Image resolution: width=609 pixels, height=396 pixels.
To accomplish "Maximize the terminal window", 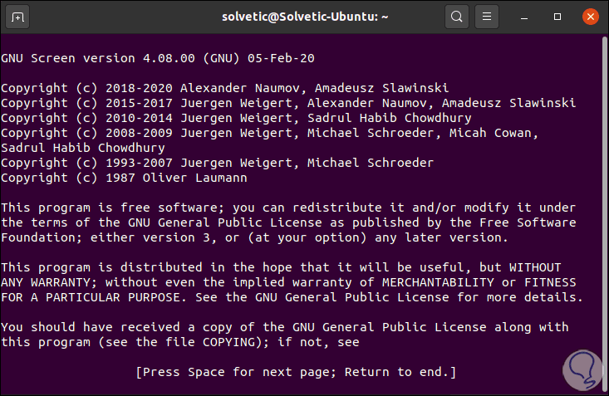I will click(557, 17).
